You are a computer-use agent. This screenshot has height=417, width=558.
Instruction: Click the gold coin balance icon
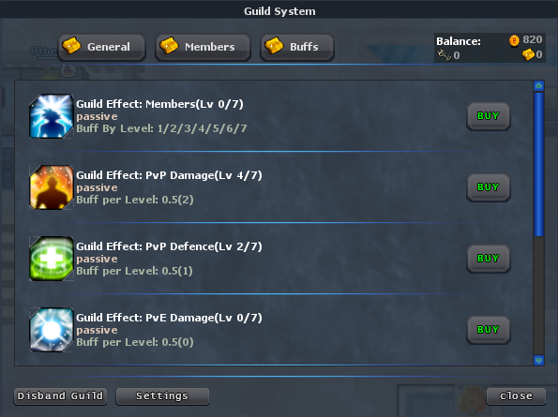[x=514, y=40]
